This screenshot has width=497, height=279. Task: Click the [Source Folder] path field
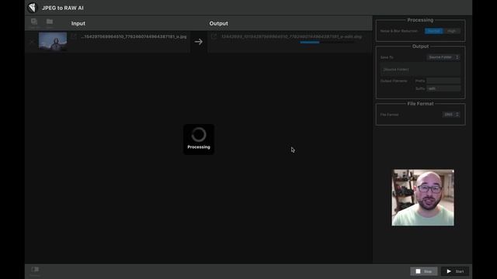pos(420,70)
